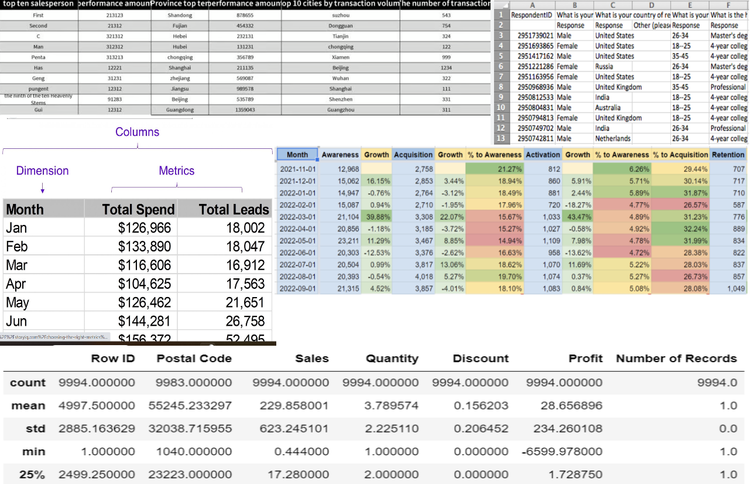Select the mean Sales value 229.858001
The width and height of the screenshot is (751, 484).
[x=290, y=405]
